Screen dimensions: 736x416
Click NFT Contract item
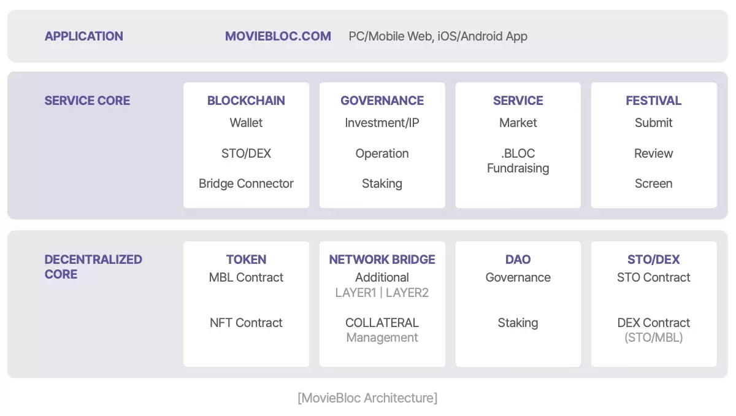[246, 323]
